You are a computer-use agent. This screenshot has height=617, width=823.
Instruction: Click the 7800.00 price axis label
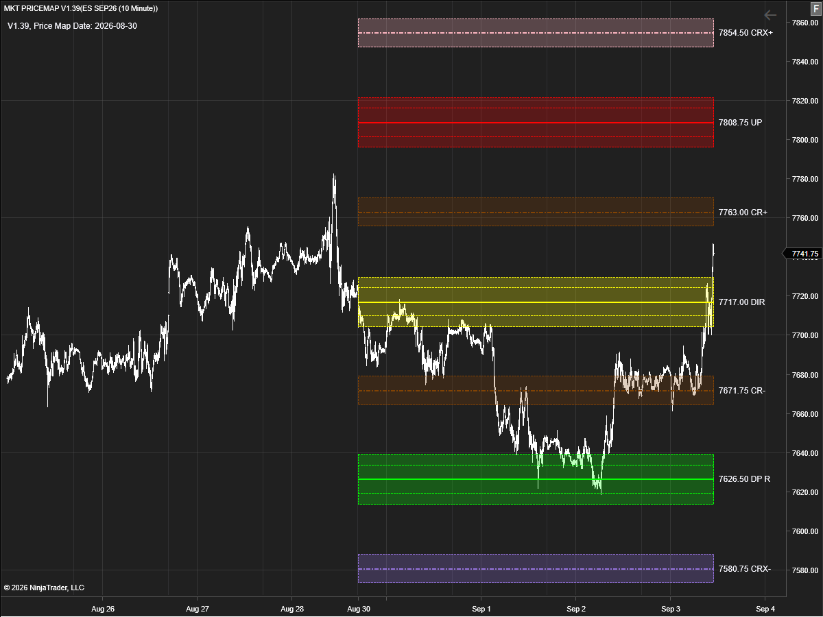805,140
